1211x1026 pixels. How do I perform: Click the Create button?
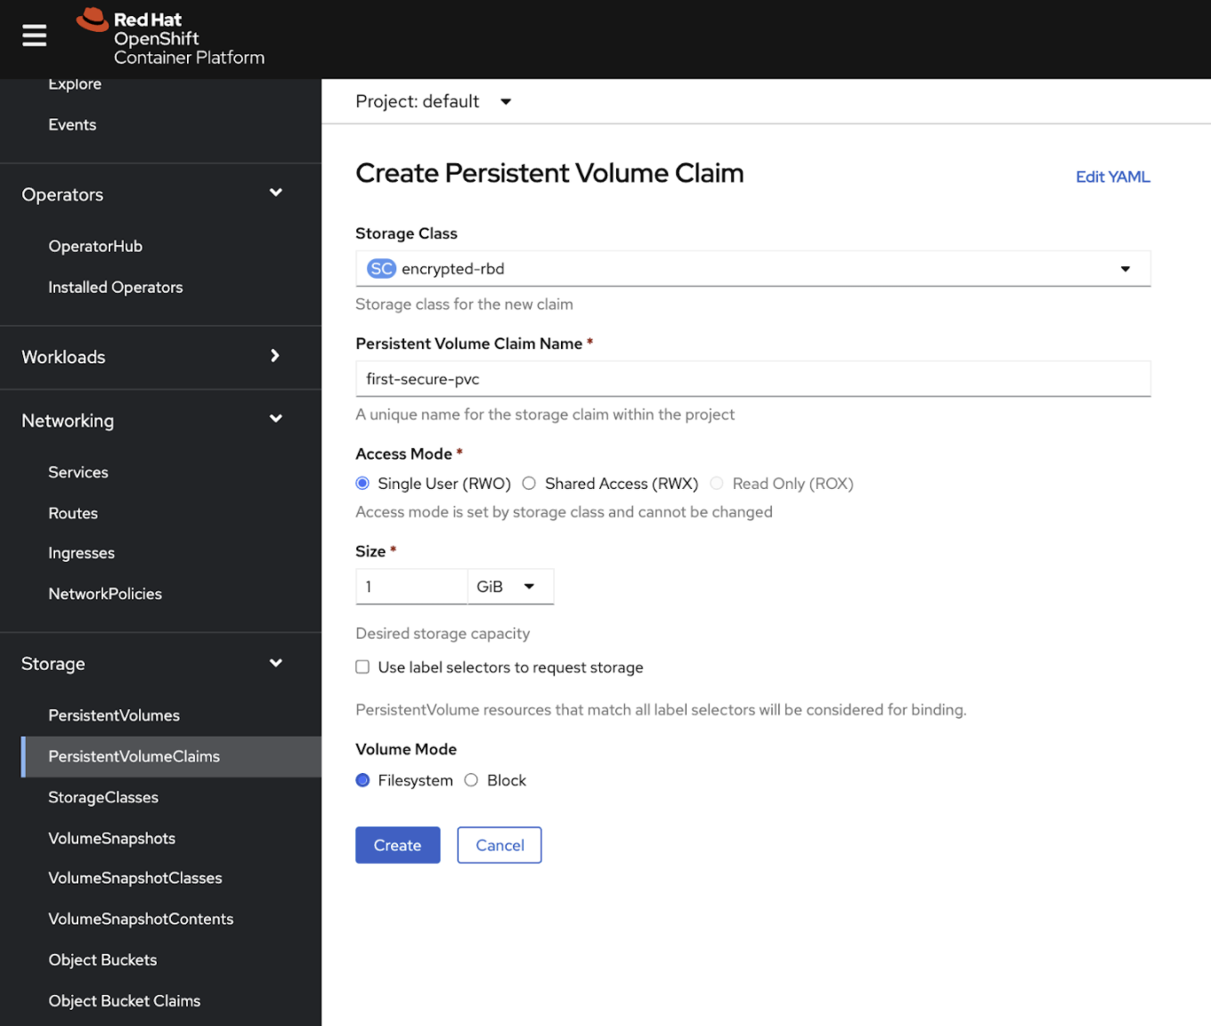pos(398,845)
